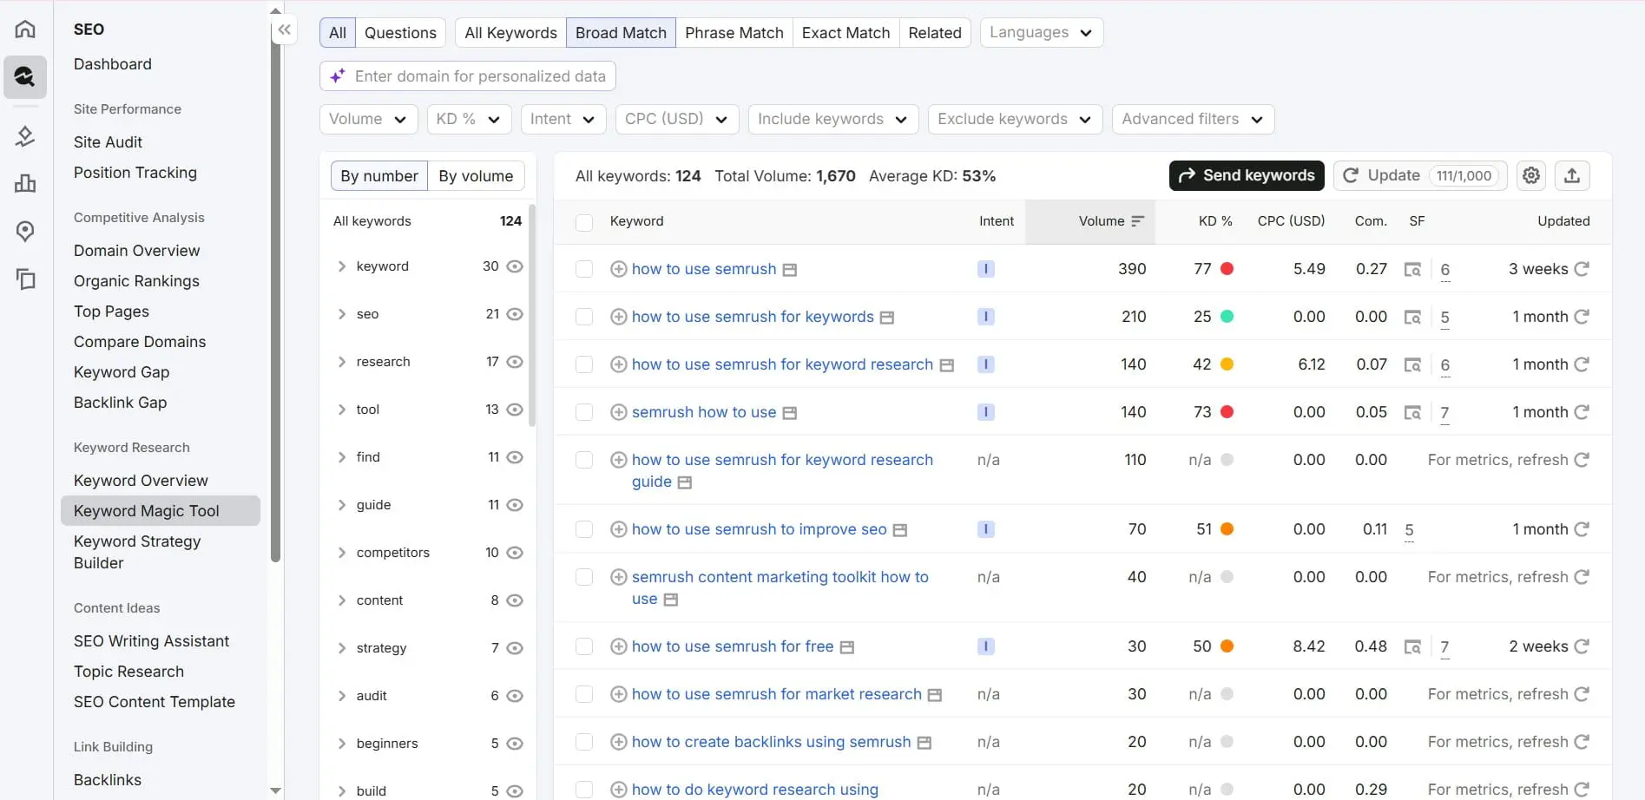
Task: Go to Backlink Gap in sidebar
Action: (120, 403)
